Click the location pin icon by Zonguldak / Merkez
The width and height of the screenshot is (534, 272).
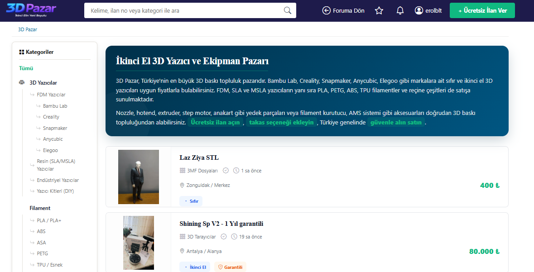tap(182, 185)
